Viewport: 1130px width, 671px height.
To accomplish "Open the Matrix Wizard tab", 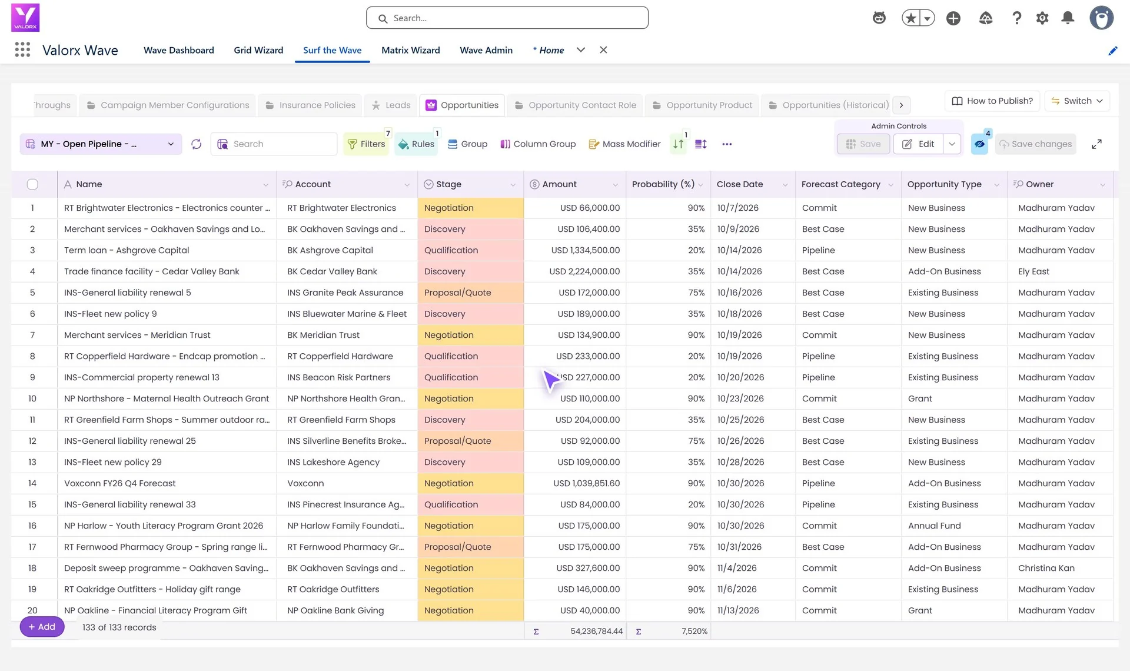I will tap(411, 51).
